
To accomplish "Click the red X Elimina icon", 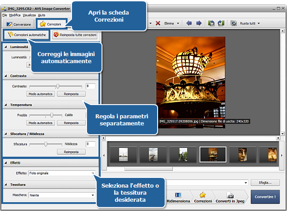I will click(158, 23).
